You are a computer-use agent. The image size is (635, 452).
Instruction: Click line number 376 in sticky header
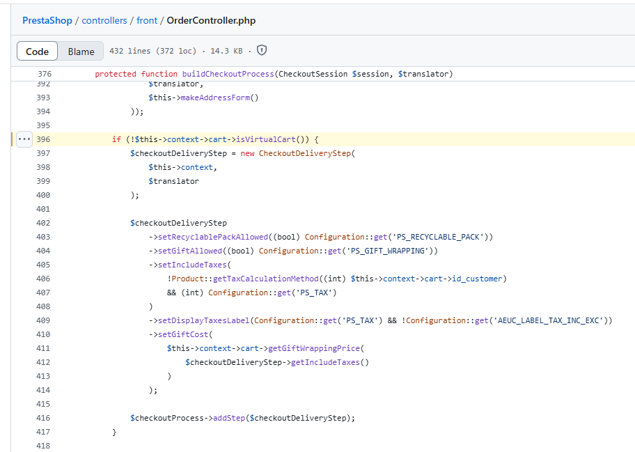pyautogui.click(x=45, y=74)
